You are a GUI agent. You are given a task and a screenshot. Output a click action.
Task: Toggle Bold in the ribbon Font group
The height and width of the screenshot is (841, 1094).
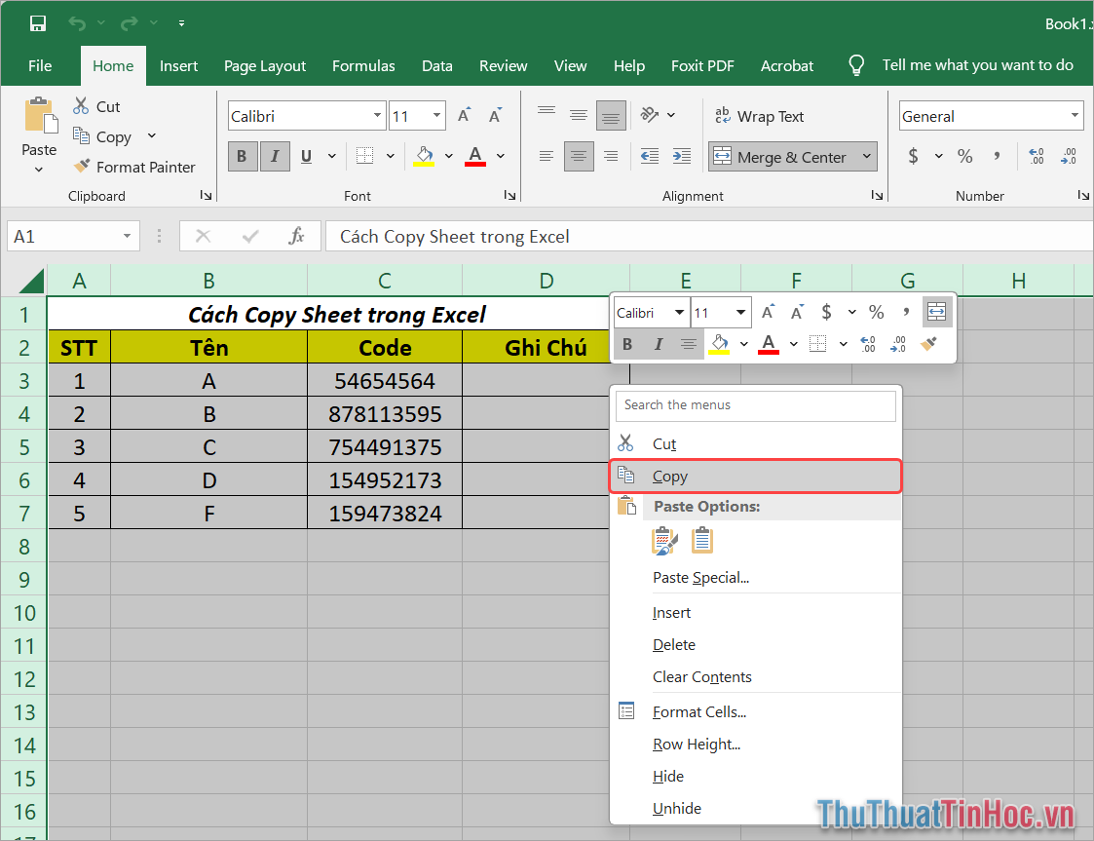(x=243, y=156)
